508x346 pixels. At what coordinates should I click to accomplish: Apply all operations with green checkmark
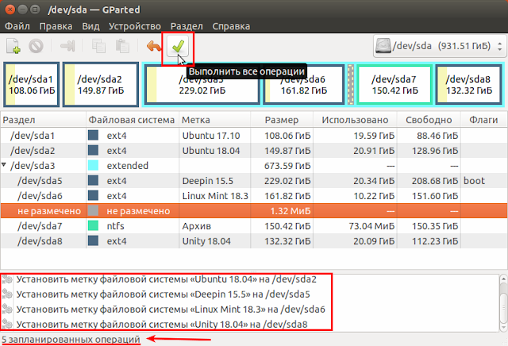pos(178,47)
